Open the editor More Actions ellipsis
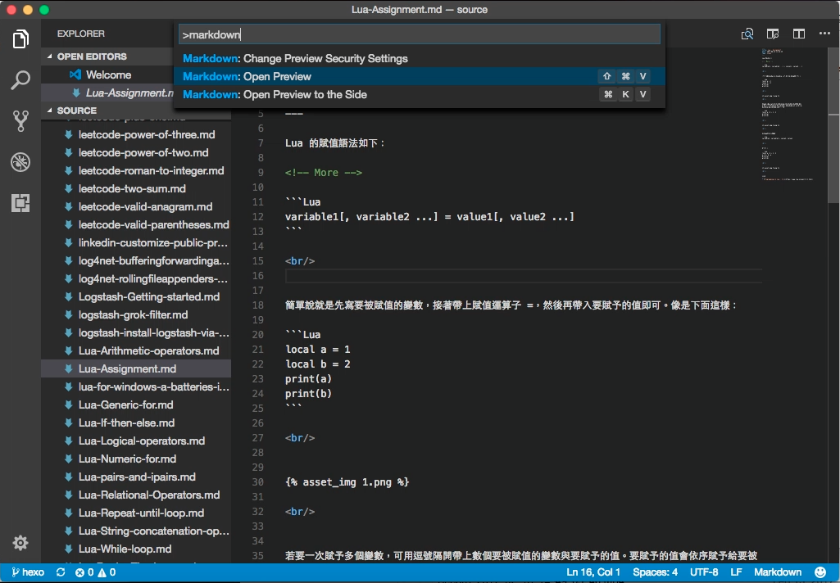Image resolution: width=840 pixels, height=583 pixels. (824, 34)
